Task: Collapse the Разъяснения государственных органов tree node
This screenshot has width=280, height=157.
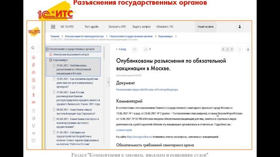Action: [47, 49]
